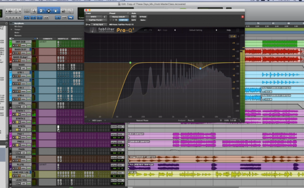Viewport: 304px width, 188px height.
Task: Expand the Tempo ruler
Action: (x=11, y=29)
